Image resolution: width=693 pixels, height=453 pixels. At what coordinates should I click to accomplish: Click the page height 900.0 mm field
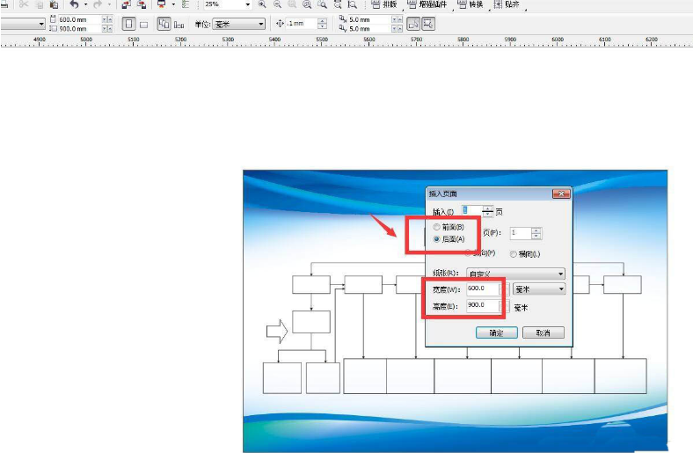click(x=79, y=28)
